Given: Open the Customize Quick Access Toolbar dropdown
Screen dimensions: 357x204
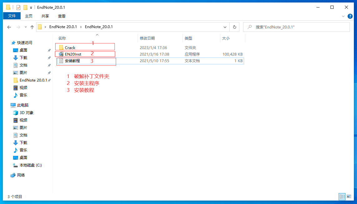Looking at the screenshot, I should [x=31, y=8].
